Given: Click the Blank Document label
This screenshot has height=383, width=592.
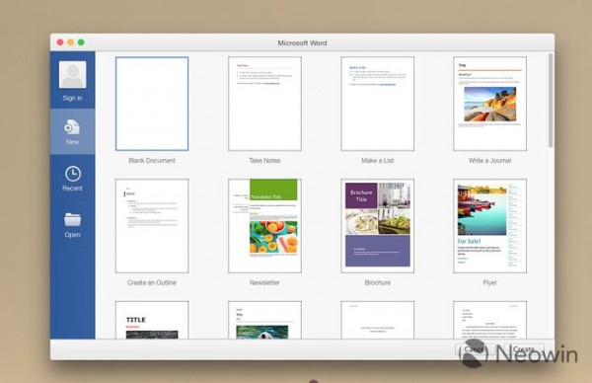Looking at the screenshot, I should pos(152,161).
